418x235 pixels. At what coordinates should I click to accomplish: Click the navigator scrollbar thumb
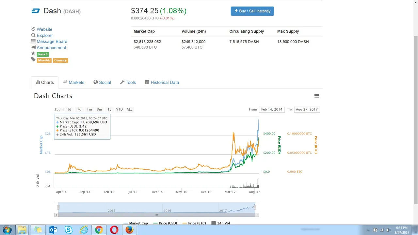coord(156,215)
